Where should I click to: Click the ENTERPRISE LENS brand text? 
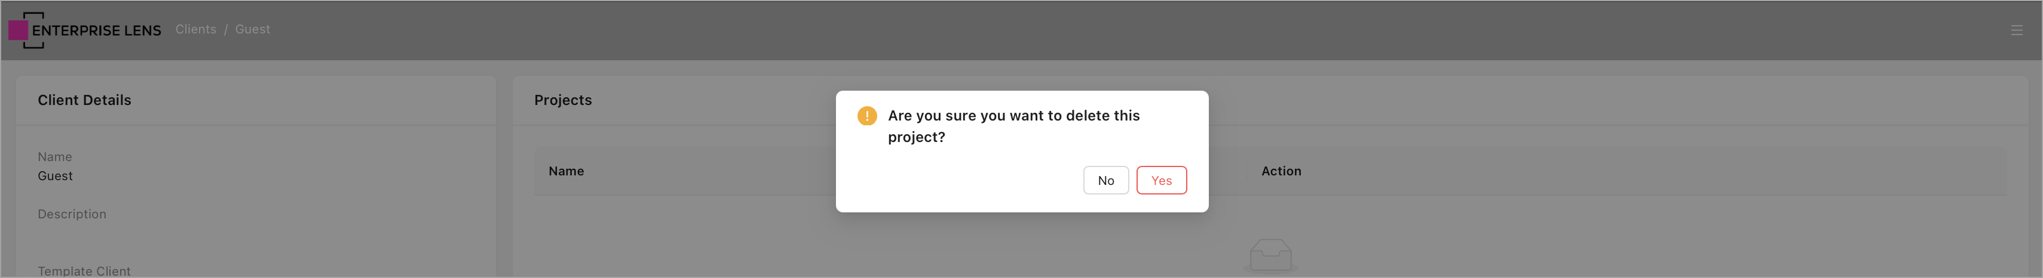pos(96,30)
